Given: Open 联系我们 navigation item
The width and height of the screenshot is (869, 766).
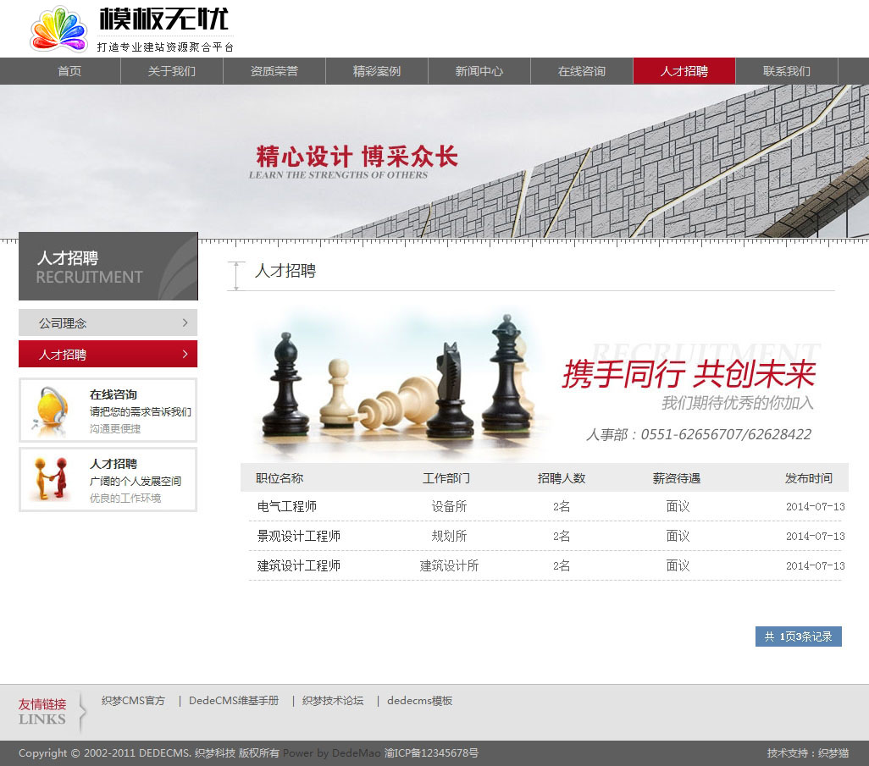Looking at the screenshot, I should point(787,71).
